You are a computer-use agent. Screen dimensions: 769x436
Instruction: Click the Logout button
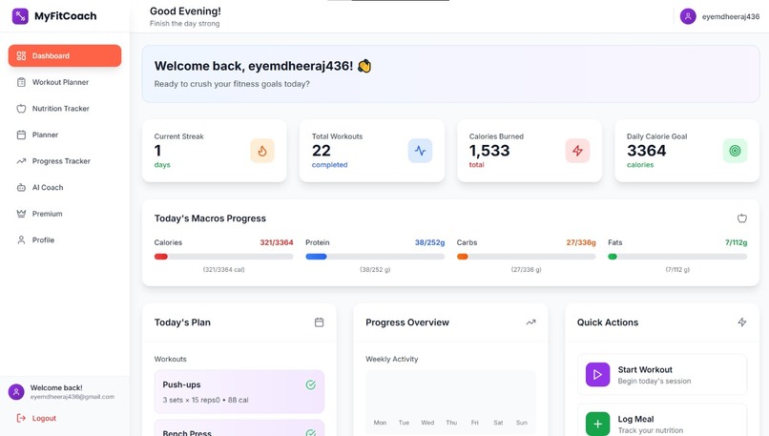pos(65,418)
